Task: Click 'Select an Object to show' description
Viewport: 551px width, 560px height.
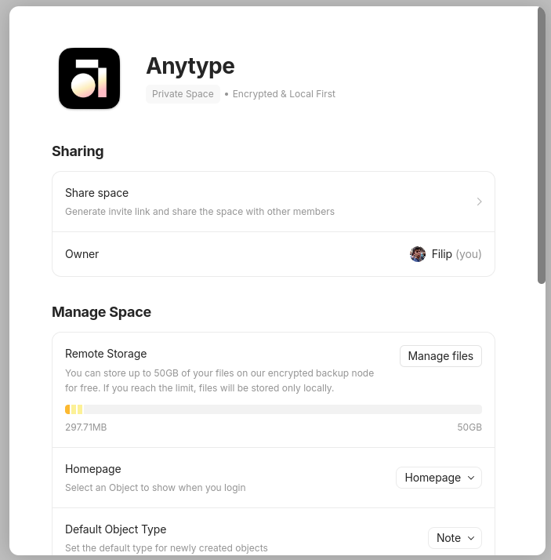Action: (155, 488)
